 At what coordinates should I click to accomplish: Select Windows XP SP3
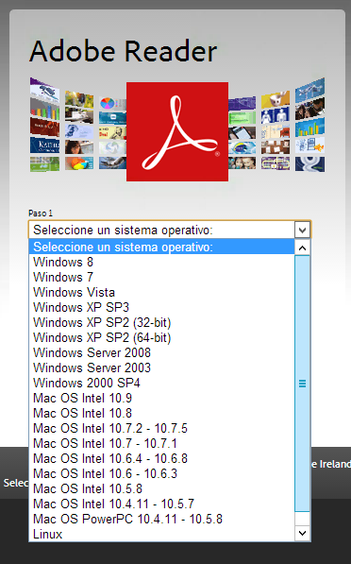pyautogui.click(x=161, y=307)
